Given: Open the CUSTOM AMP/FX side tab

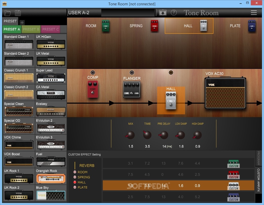Looking at the screenshot, I should click(x=258, y=180).
